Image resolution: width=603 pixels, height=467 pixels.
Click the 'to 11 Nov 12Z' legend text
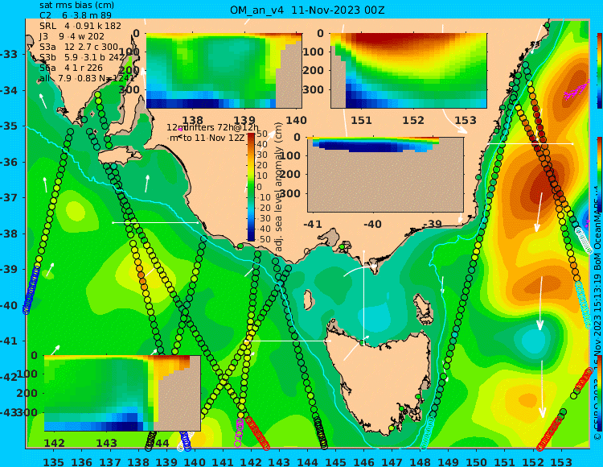(214, 138)
